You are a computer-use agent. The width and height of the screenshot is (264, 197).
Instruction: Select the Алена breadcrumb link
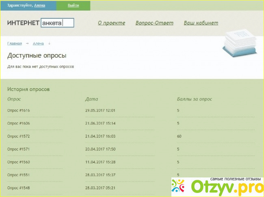(x=38, y=43)
